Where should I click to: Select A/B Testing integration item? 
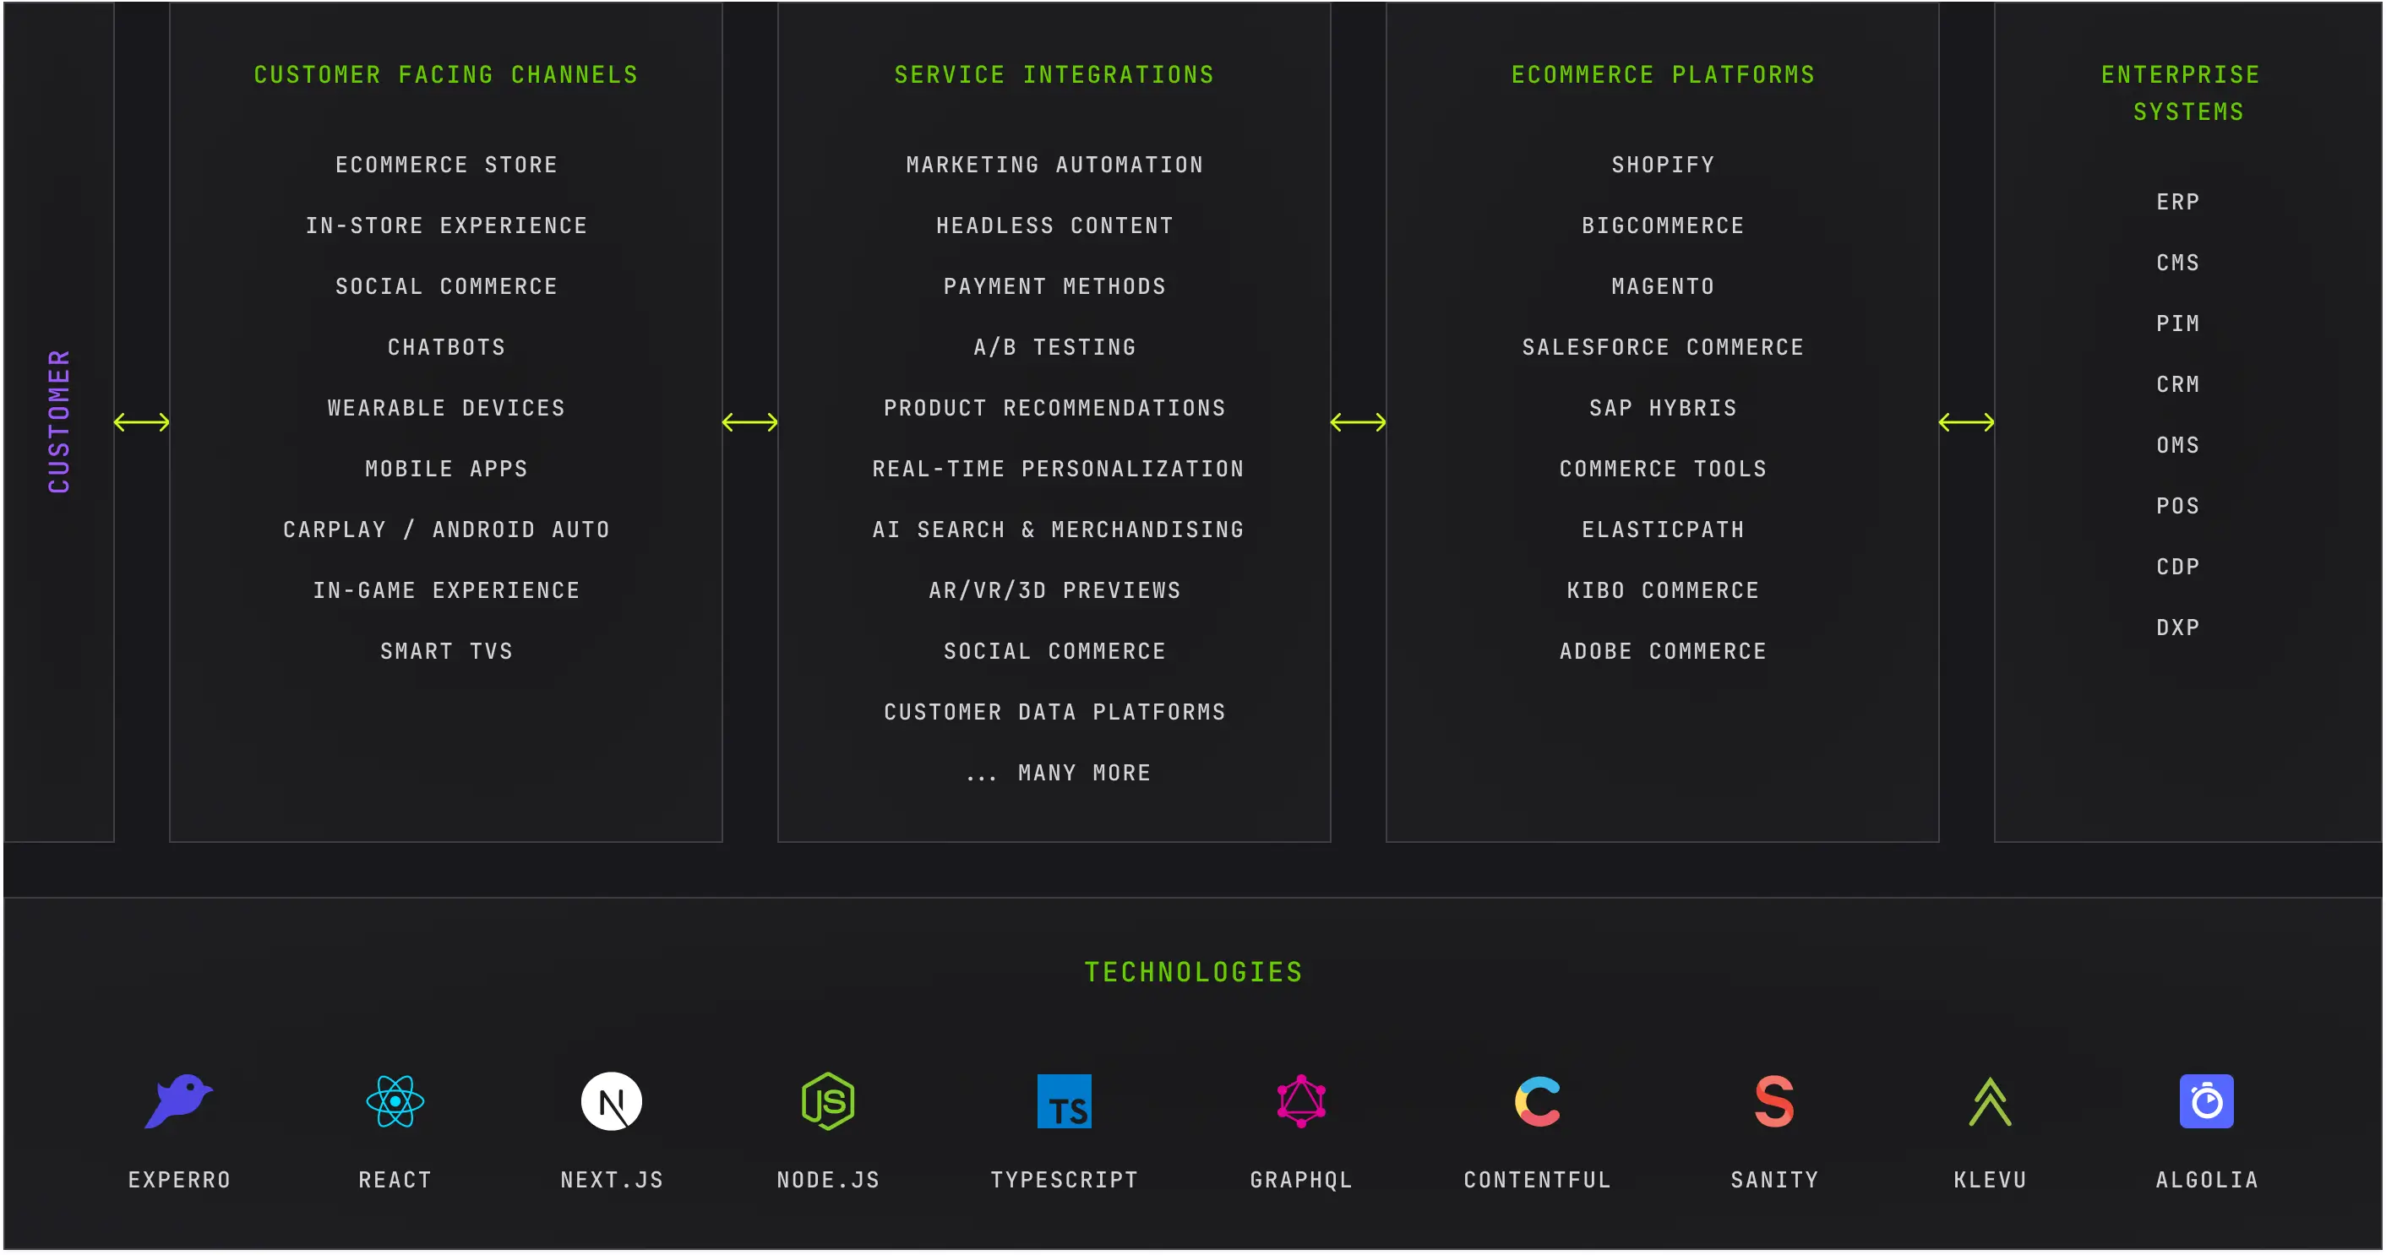point(1054,347)
